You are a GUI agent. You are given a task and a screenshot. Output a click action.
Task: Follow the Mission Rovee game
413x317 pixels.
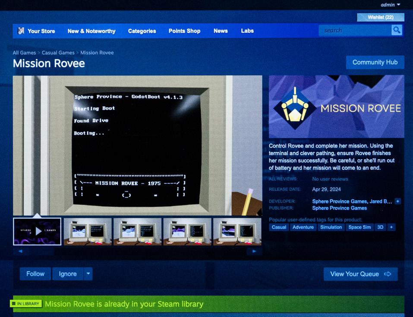(x=35, y=273)
